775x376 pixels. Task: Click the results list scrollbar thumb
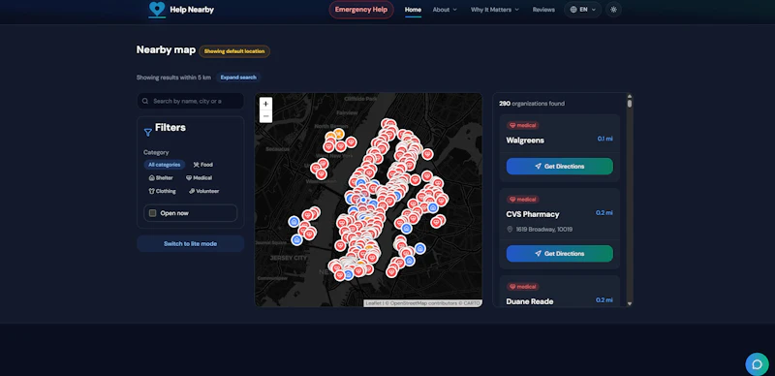629,104
